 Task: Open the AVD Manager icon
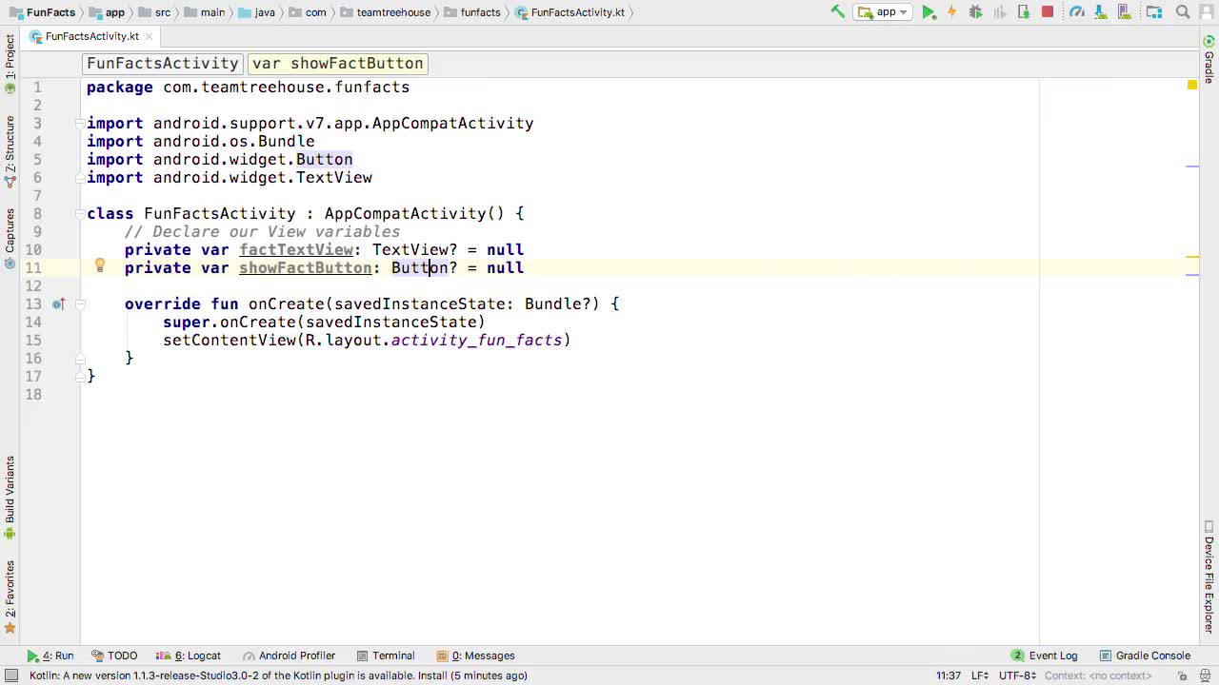point(1124,11)
